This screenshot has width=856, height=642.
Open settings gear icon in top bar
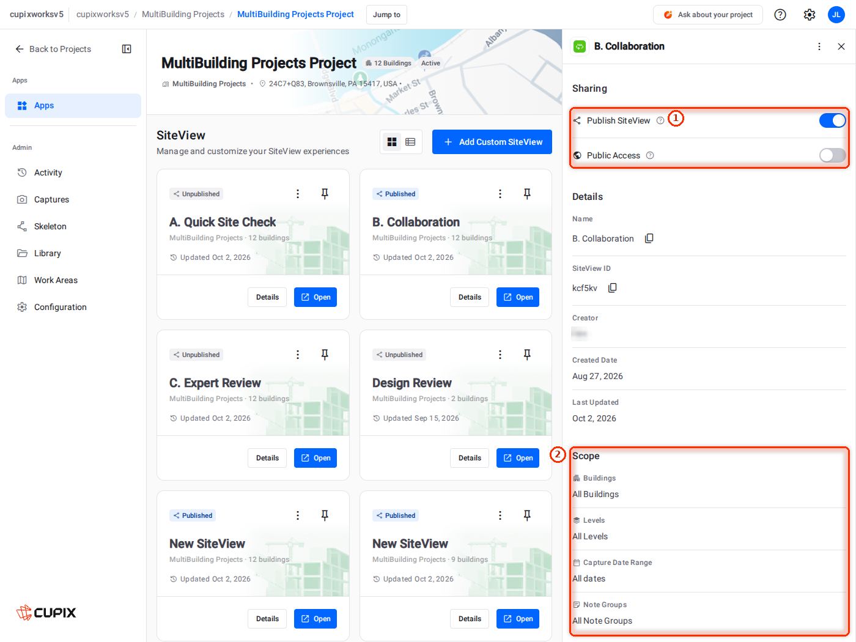(810, 15)
